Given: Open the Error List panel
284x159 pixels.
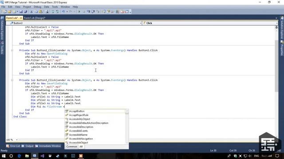Looking at the screenshot, I should click(13, 146).
